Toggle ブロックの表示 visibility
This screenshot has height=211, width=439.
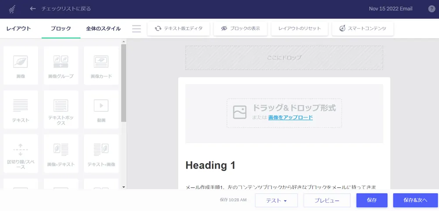[x=241, y=28]
